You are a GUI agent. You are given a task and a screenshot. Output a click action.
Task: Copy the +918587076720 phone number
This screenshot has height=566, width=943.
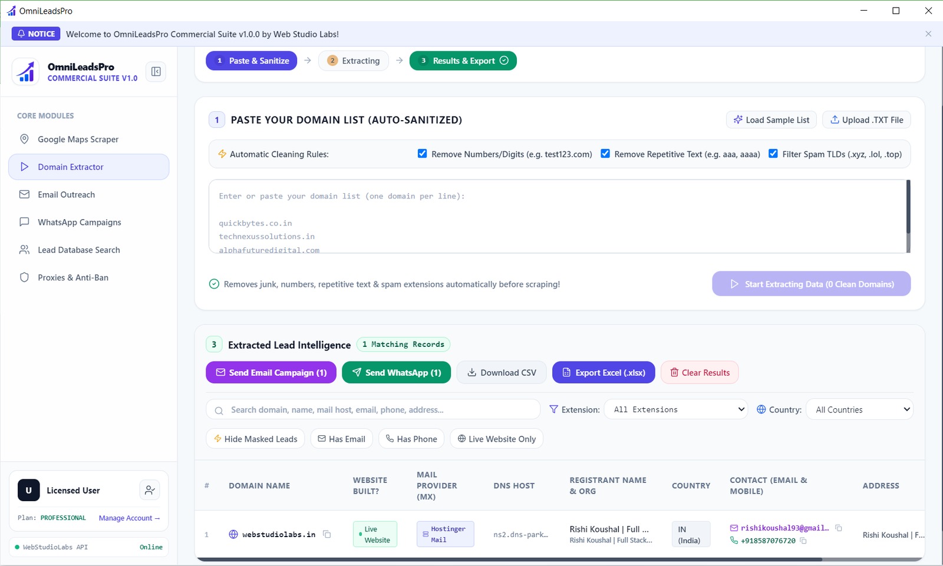tap(803, 540)
